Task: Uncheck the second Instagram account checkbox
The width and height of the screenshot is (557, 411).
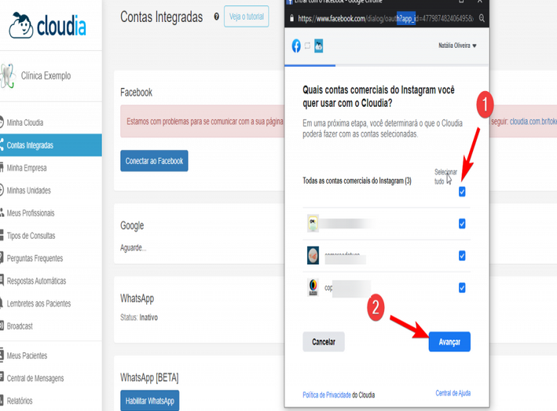Action: [x=462, y=255]
